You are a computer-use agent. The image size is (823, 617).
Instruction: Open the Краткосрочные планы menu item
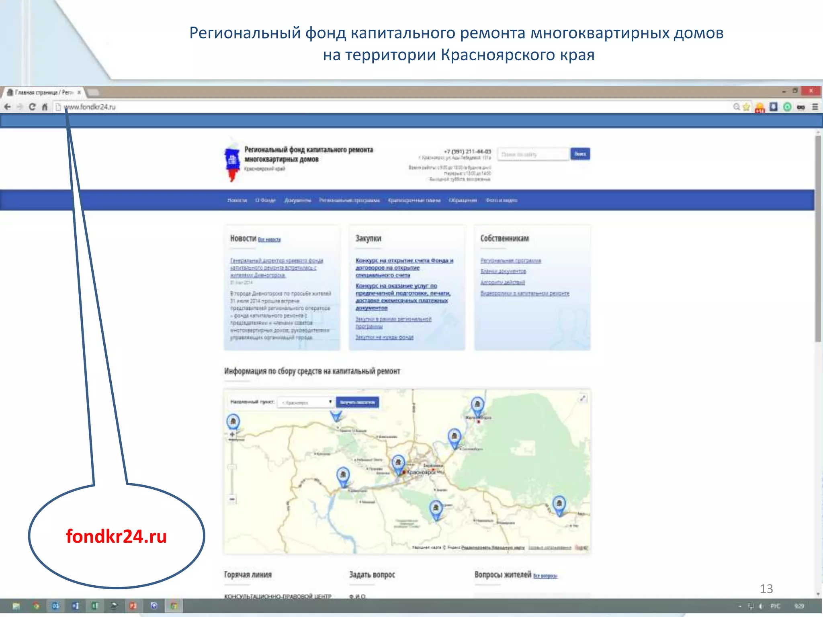click(414, 200)
